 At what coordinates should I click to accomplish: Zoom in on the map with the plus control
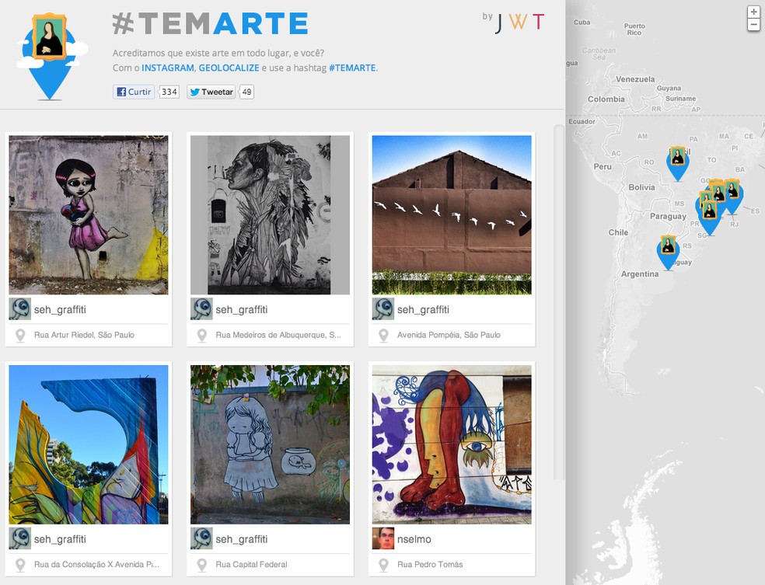pos(753,12)
